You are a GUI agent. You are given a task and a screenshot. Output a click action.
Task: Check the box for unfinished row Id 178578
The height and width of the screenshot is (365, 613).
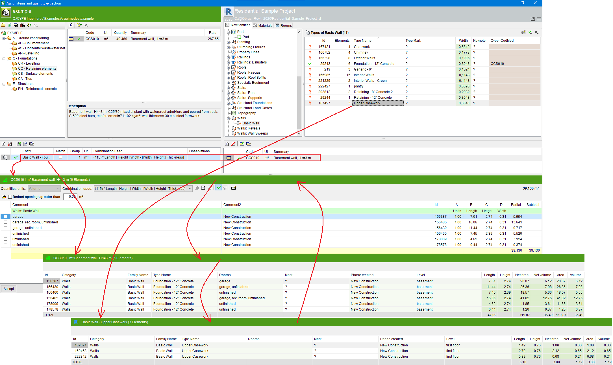(5, 245)
